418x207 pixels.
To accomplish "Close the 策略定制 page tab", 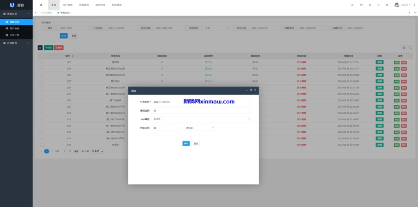I will point(72,13).
